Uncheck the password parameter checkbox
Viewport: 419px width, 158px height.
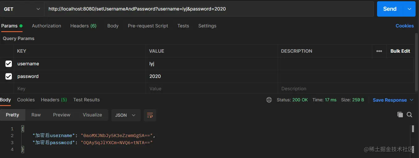click(x=9, y=76)
